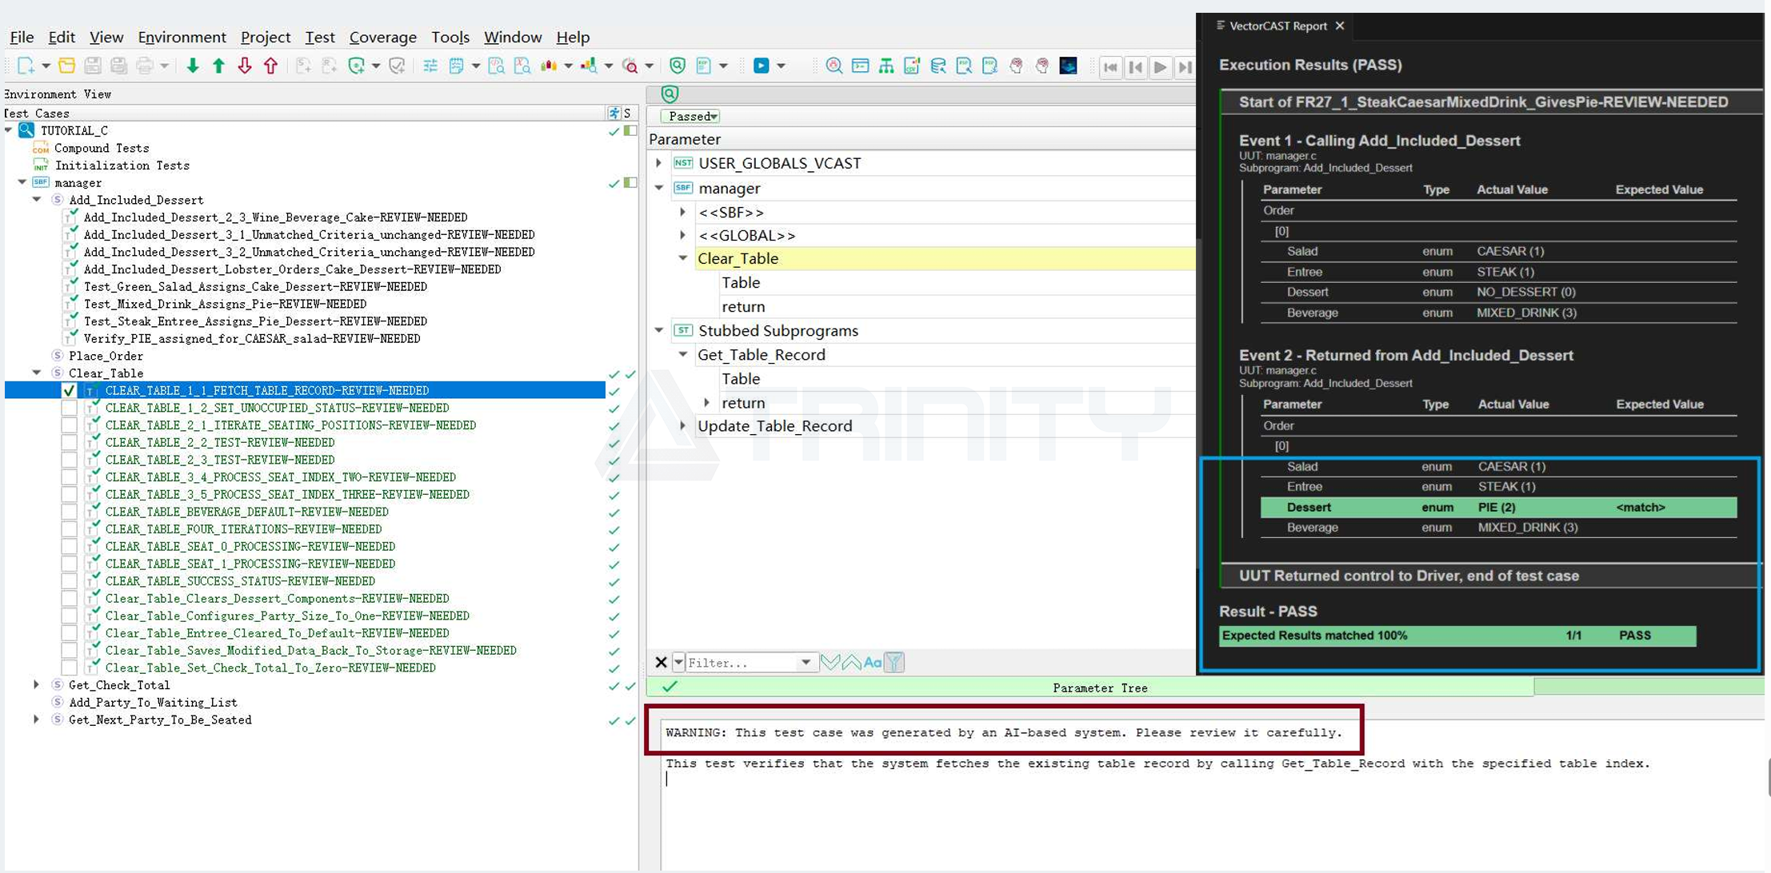Click the hierarchy tree toolbar icon
Screen dimensions: 1771x873
click(x=886, y=66)
